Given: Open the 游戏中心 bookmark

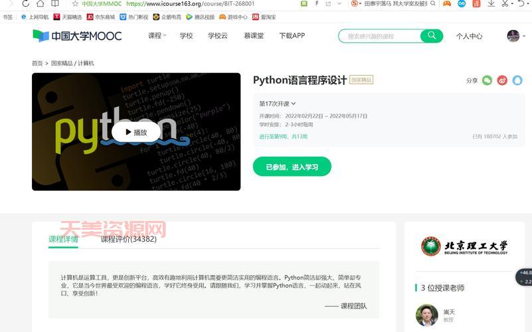Looking at the screenshot, I should [233, 17].
